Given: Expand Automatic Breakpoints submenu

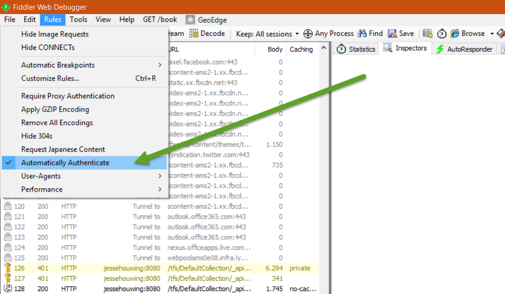Looking at the screenshot, I should coord(84,65).
